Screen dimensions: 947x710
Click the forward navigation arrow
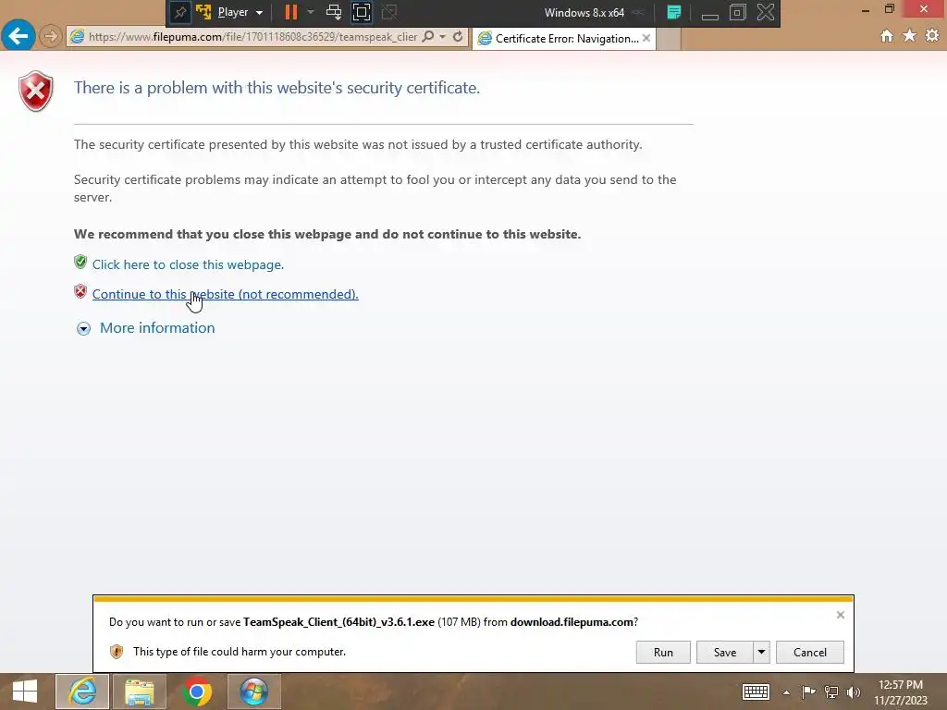[51, 36]
